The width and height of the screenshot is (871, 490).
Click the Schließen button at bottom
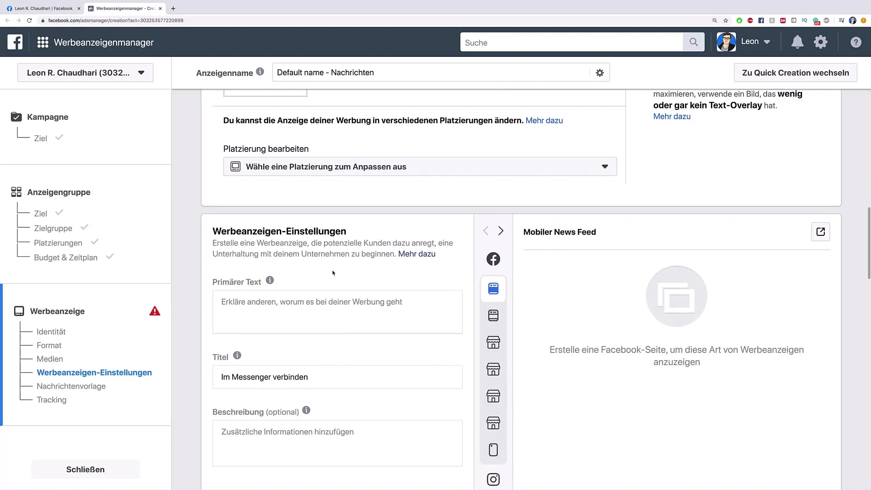pos(85,469)
